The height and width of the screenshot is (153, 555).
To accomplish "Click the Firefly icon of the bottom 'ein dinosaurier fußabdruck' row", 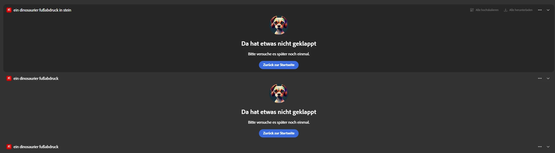I will pyautogui.click(x=9, y=147).
